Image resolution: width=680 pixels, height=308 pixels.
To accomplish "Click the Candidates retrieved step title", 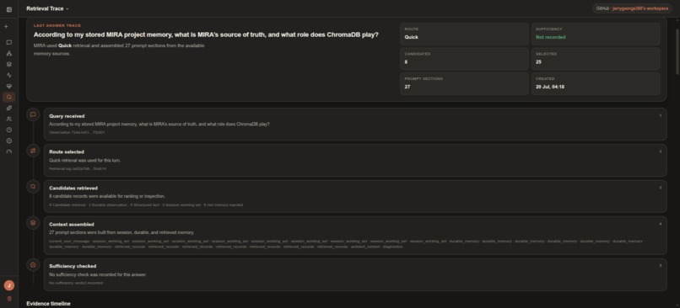I will click(73, 189).
